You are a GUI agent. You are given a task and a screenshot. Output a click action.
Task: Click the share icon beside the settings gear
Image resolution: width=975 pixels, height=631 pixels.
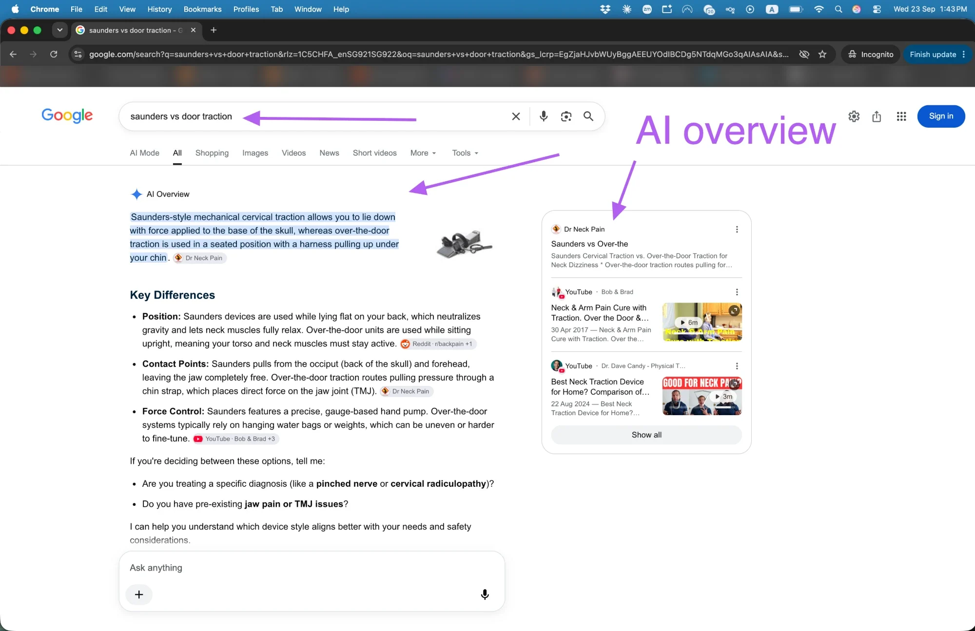(877, 116)
